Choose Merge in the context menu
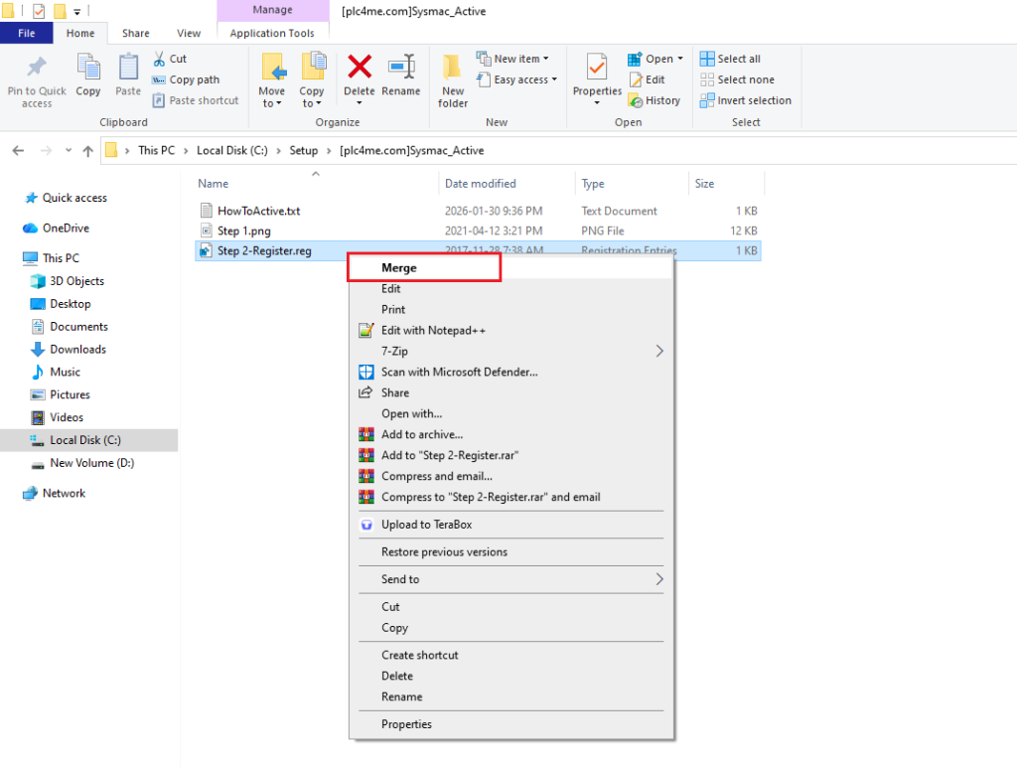The height and width of the screenshot is (767, 1017). point(399,268)
